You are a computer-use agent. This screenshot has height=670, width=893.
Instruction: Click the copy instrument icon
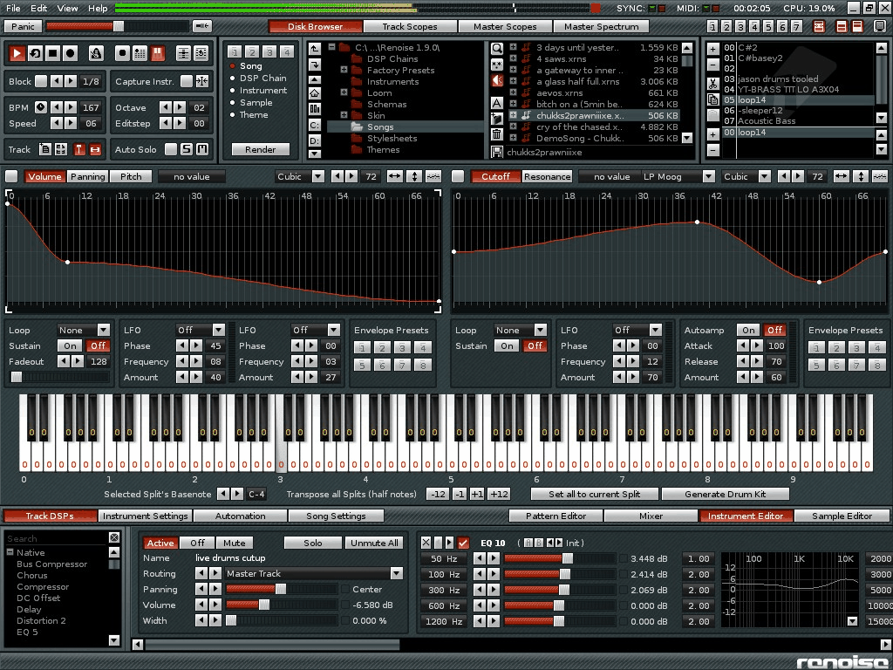pyautogui.click(x=713, y=99)
